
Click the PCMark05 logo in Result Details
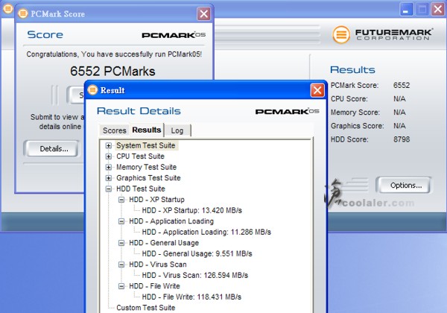[282, 111]
